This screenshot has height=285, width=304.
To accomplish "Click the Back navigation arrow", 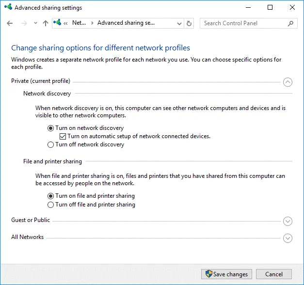I will point(10,23).
